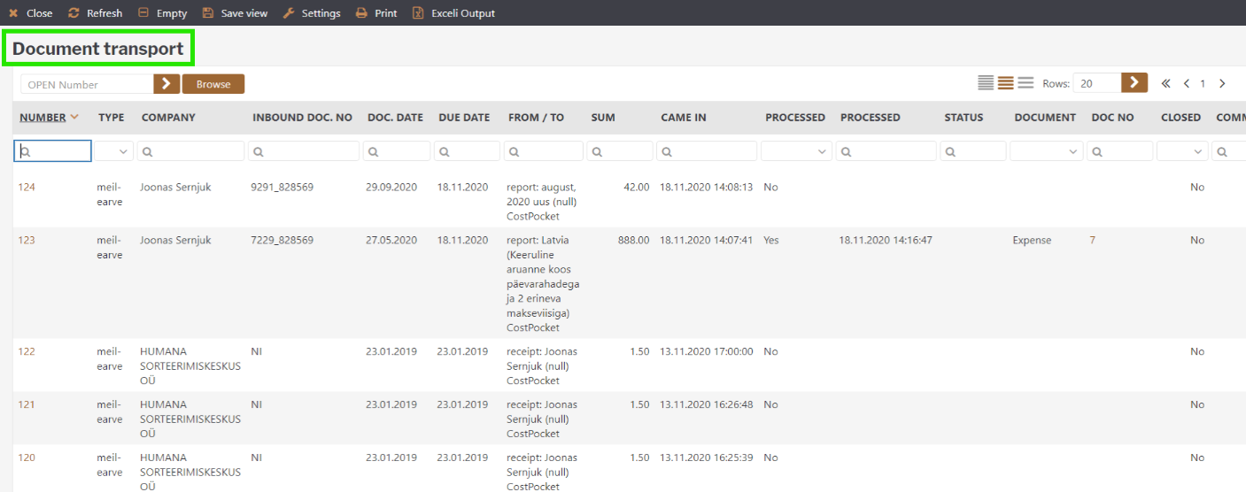Image resolution: width=1246 pixels, height=492 pixels.
Task: Click the OPEN Number input field
Action: click(x=87, y=84)
